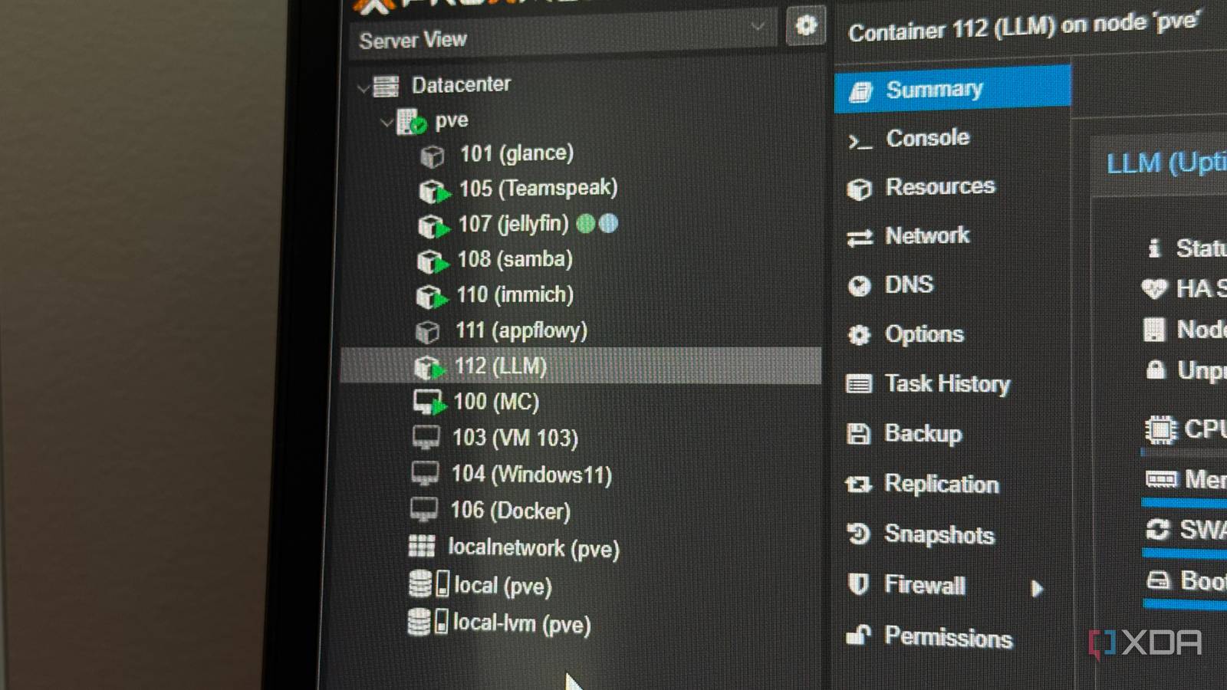Click the Status info icon
The width and height of the screenshot is (1227, 690).
click(1154, 248)
